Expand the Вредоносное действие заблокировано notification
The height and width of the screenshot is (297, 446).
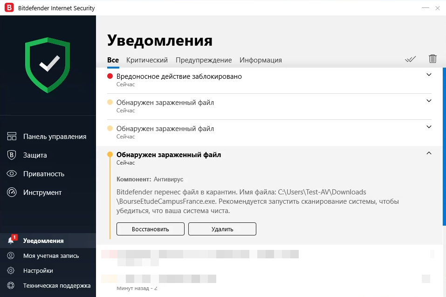[429, 75]
